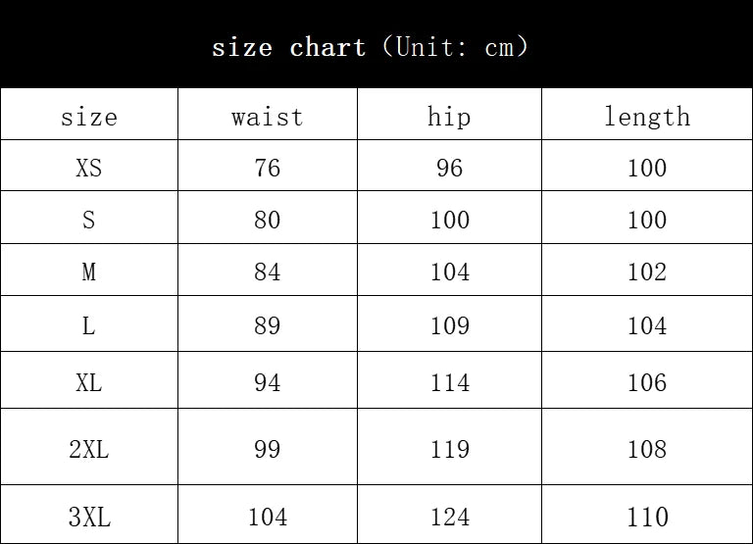
Task: Select waist value 94 for XL
Action: tap(267, 382)
